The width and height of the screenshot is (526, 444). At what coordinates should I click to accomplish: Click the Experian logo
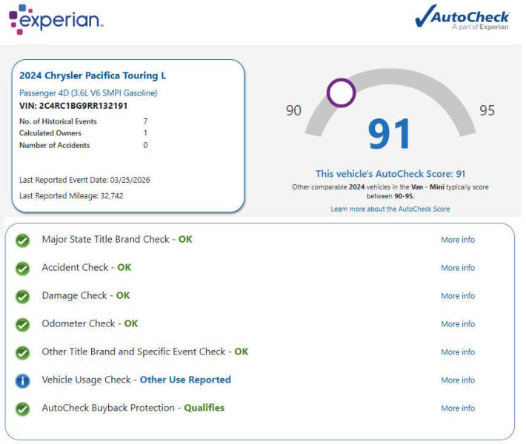tap(56, 19)
